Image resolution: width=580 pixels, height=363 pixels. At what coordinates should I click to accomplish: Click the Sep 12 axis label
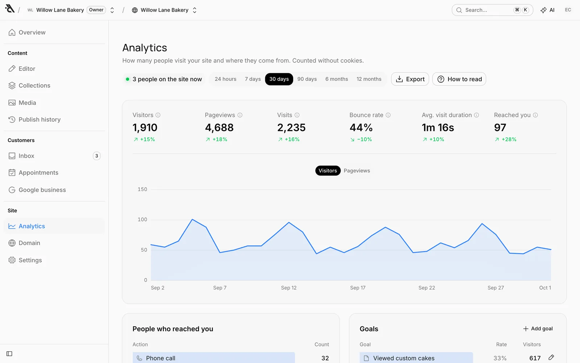[289, 288]
